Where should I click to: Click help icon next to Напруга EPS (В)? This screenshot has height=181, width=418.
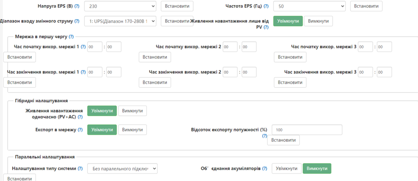[x=76, y=6]
